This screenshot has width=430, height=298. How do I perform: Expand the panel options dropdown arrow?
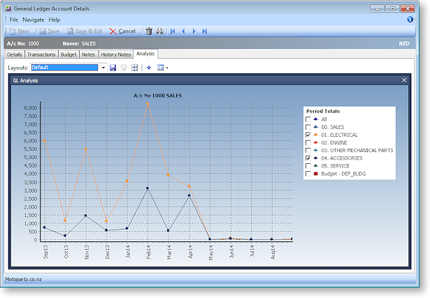pyautogui.click(x=167, y=68)
